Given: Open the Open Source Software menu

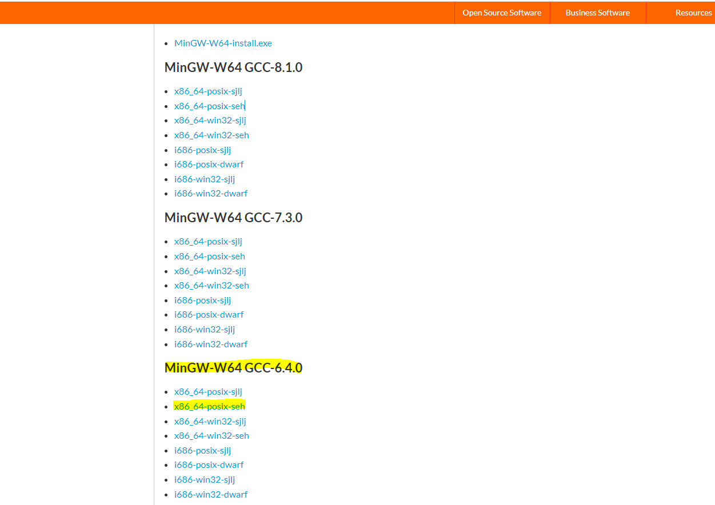Looking at the screenshot, I should [502, 13].
